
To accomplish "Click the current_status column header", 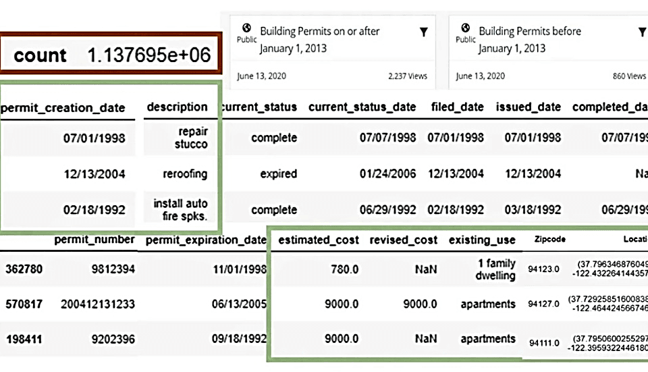I will tap(259, 107).
